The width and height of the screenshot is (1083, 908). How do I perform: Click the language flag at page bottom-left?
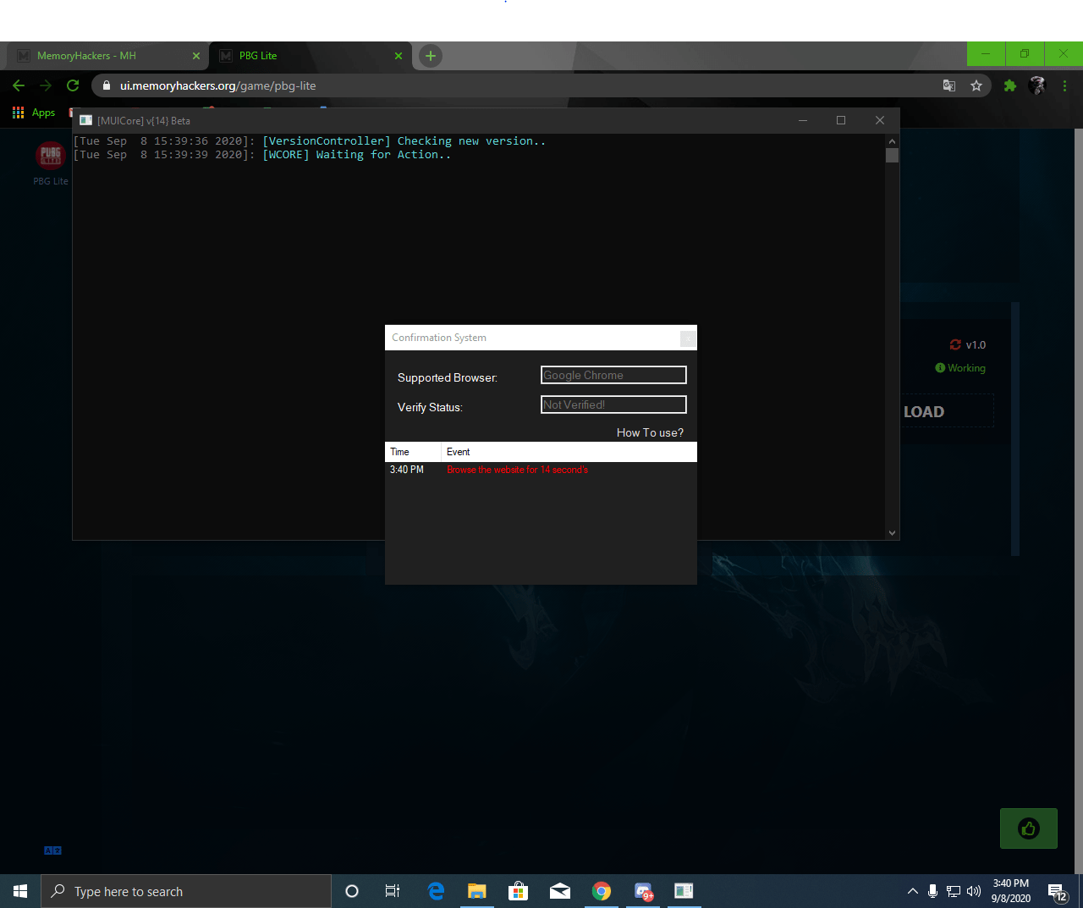click(52, 850)
